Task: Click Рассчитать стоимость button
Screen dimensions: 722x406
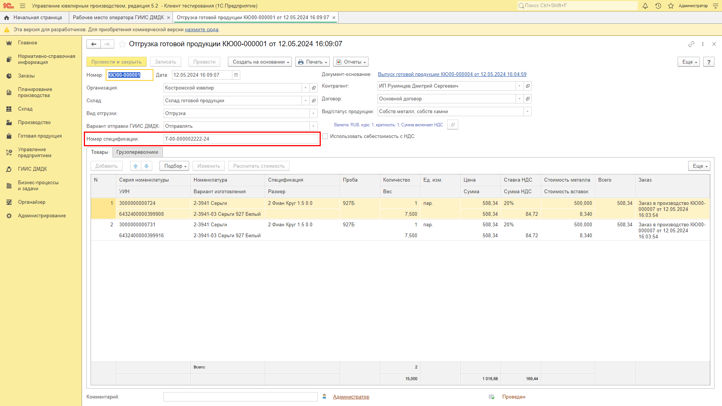Action: [259, 166]
